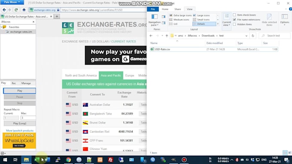The height and width of the screenshot is (164, 292).
Task: Open the Pale Moon application menu
Action: point(12,2)
